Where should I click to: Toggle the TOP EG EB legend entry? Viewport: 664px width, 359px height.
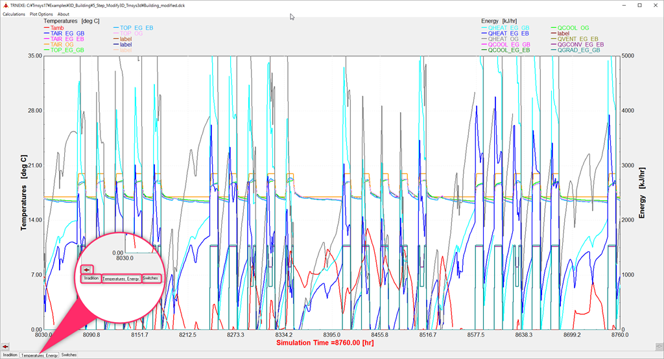click(x=134, y=28)
